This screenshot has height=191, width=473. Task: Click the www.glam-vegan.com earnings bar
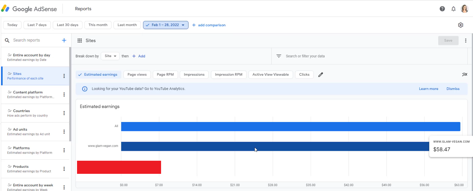click(x=275, y=146)
